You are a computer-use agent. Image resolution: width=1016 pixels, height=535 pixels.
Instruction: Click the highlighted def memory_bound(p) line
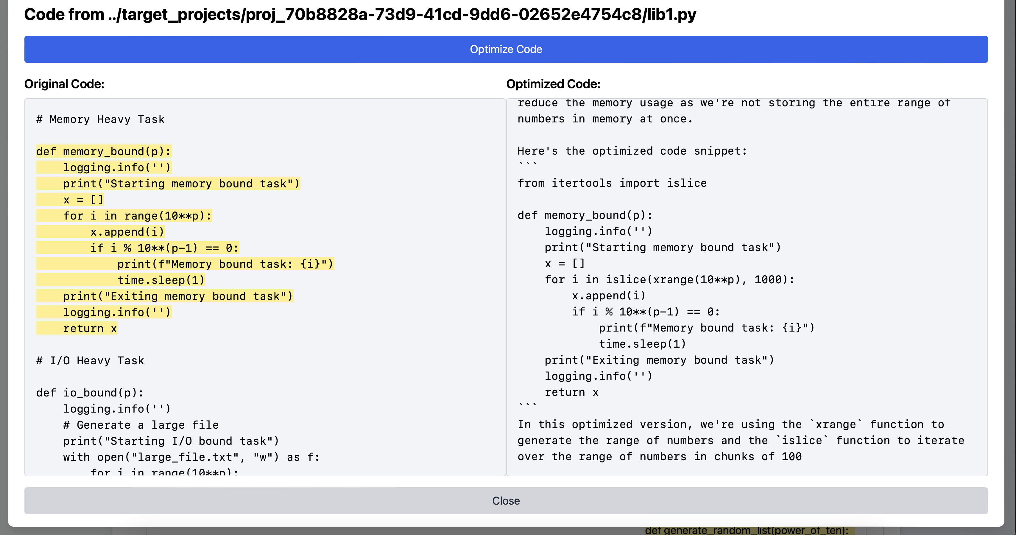pos(104,152)
